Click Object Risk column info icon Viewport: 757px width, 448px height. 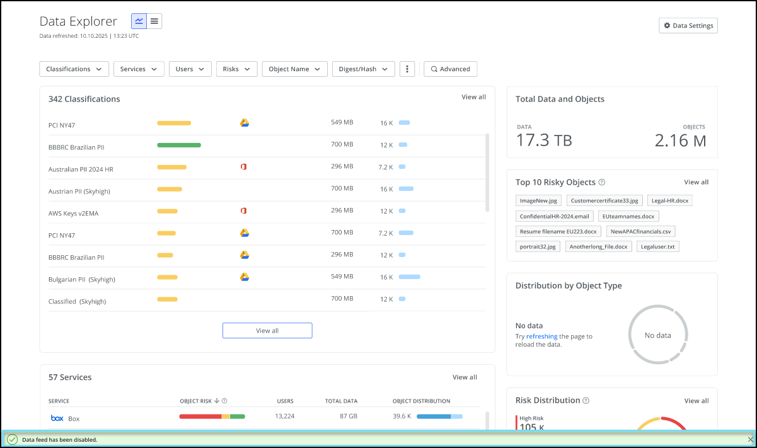(224, 401)
